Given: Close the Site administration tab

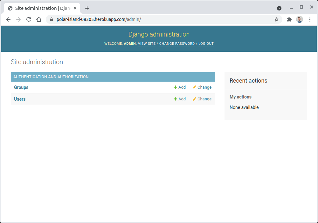Looking at the screenshot, I should (x=75, y=8).
